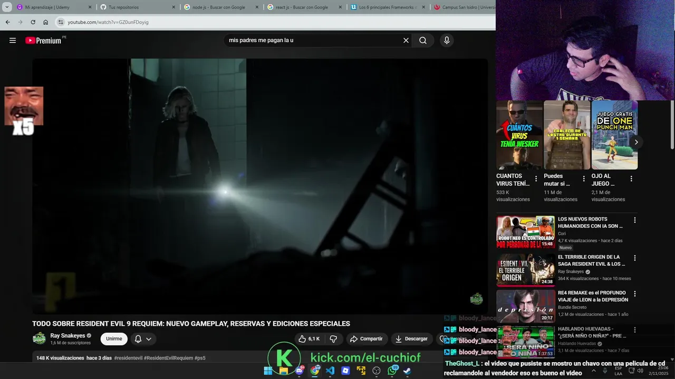Screen dimensions: 675x379
Task: Click the Descargar download button
Action: tap(412, 339)
